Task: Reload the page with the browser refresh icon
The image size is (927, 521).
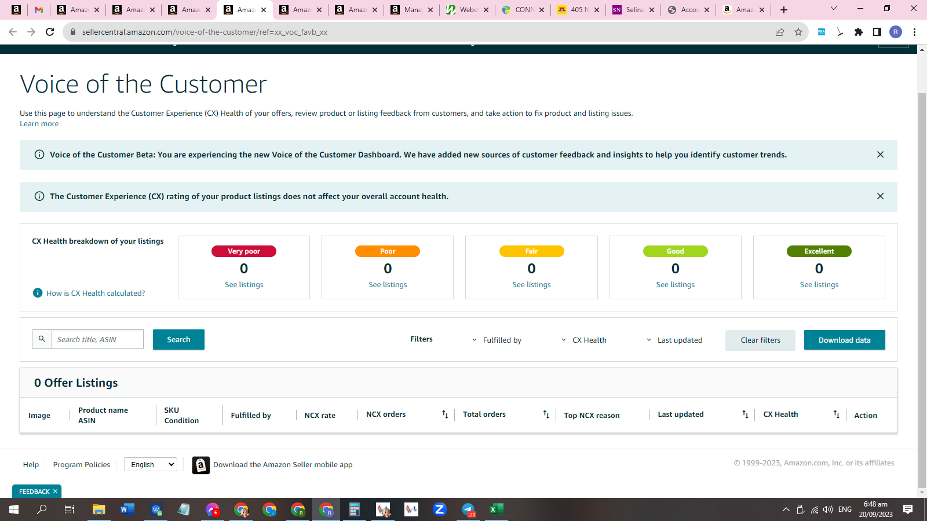Action: click(x=50, y=32)
